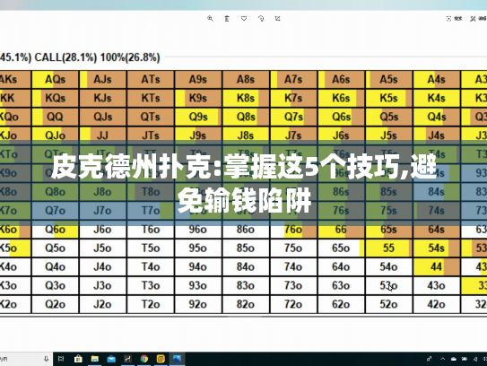
Task: Click the 65s hand cell
Action: 389,230
